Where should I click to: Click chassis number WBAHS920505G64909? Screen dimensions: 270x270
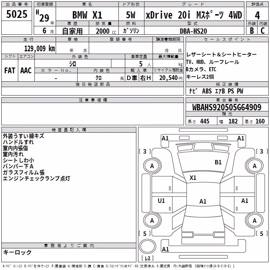[227, 107]
